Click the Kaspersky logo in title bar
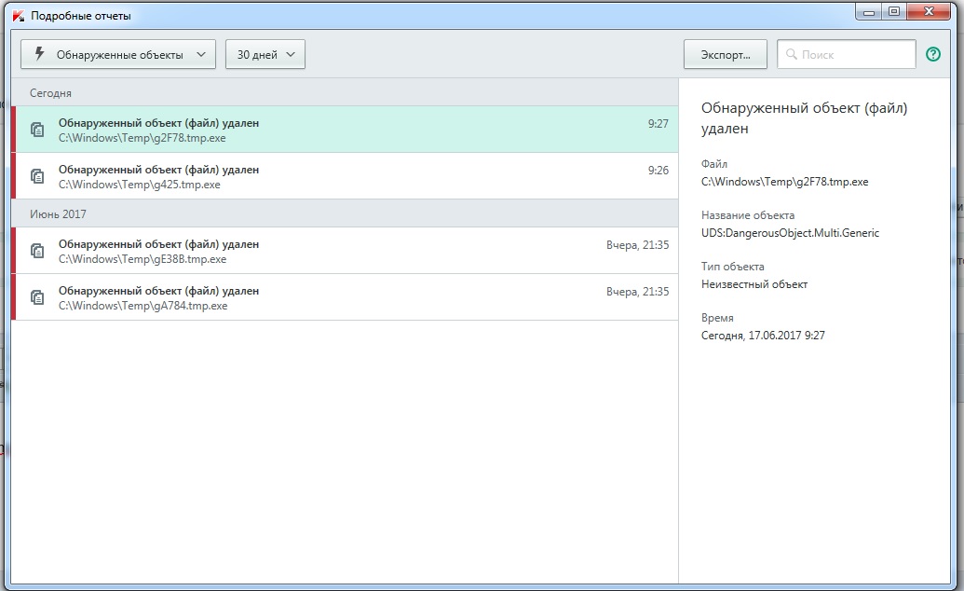 tap(18, 16)
